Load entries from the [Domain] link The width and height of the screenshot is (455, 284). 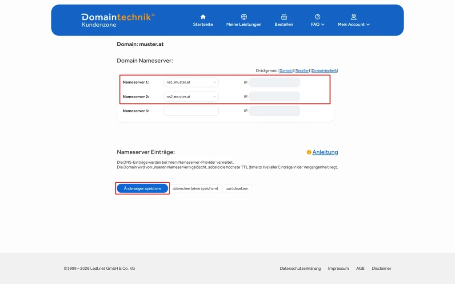(x=286, y=71)
